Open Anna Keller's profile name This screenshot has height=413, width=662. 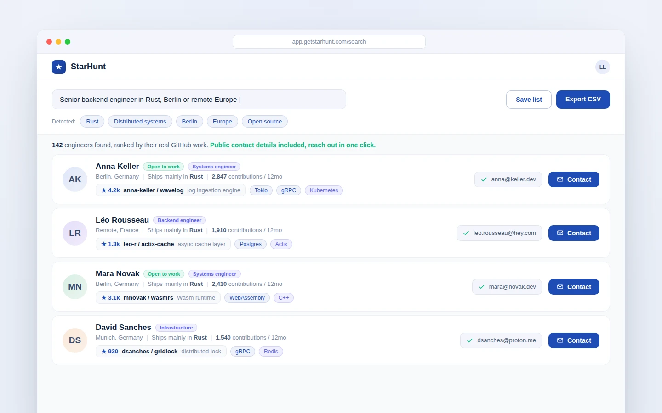pyautogui.click(x=117, y=167)
